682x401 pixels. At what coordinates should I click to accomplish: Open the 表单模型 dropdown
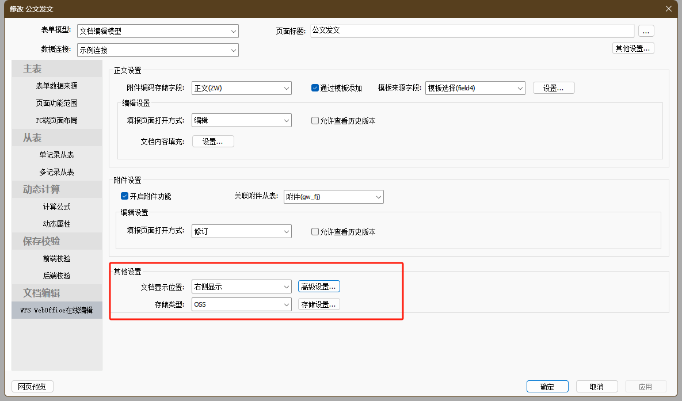coord(158,31)
